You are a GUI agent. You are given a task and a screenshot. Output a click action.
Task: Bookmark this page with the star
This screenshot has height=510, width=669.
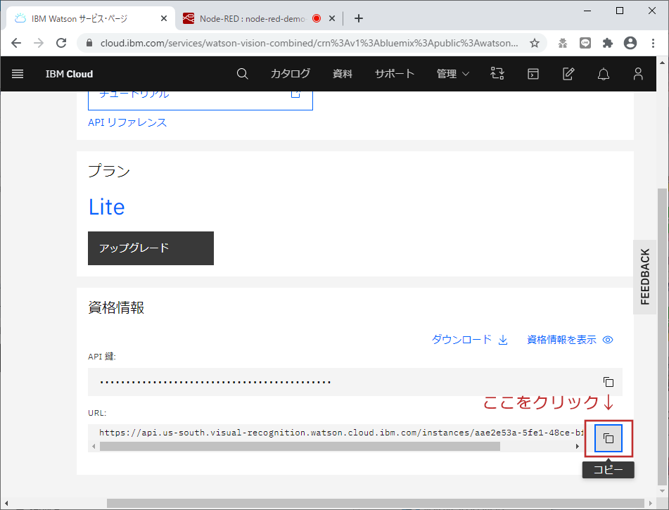click(x=534, y=43)
